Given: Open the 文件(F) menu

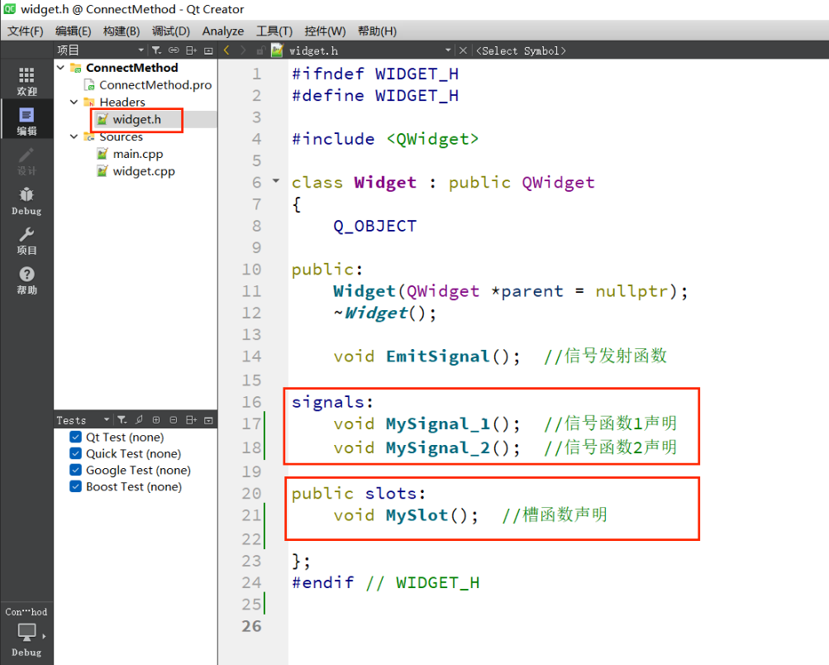Looking at the screenshot, I should (26, 31).
